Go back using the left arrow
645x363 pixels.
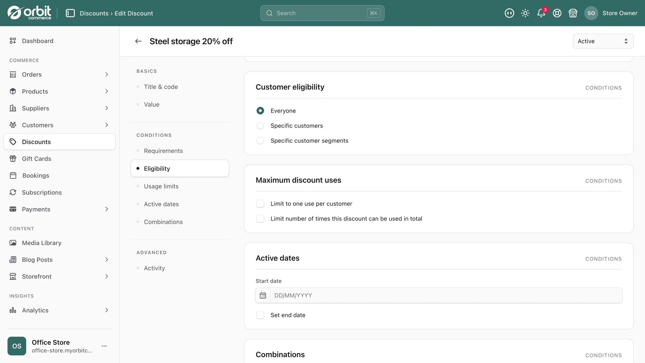[x=138, y=41]
